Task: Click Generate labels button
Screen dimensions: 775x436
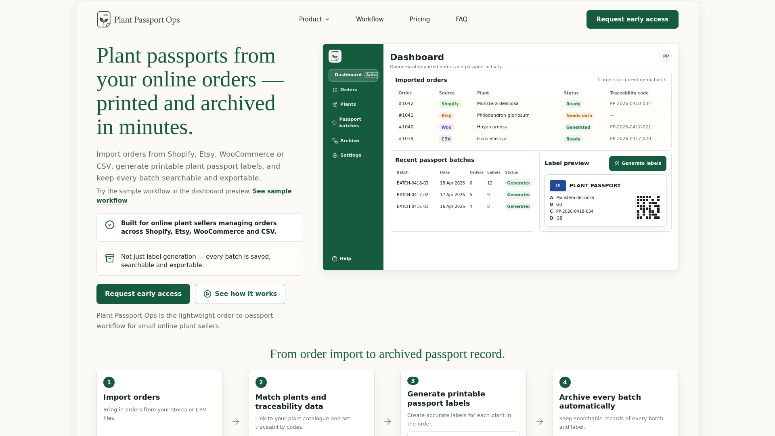Action: coord(638,163)
